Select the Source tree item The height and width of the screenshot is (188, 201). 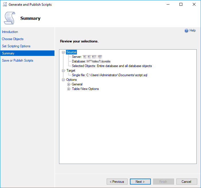71,52
